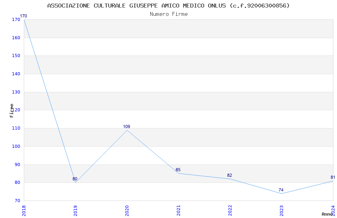Image resolution: width=337 pixels, height=218 pixels.
Task: Click y-axis tick label 150
Action: tap(16, 55)
